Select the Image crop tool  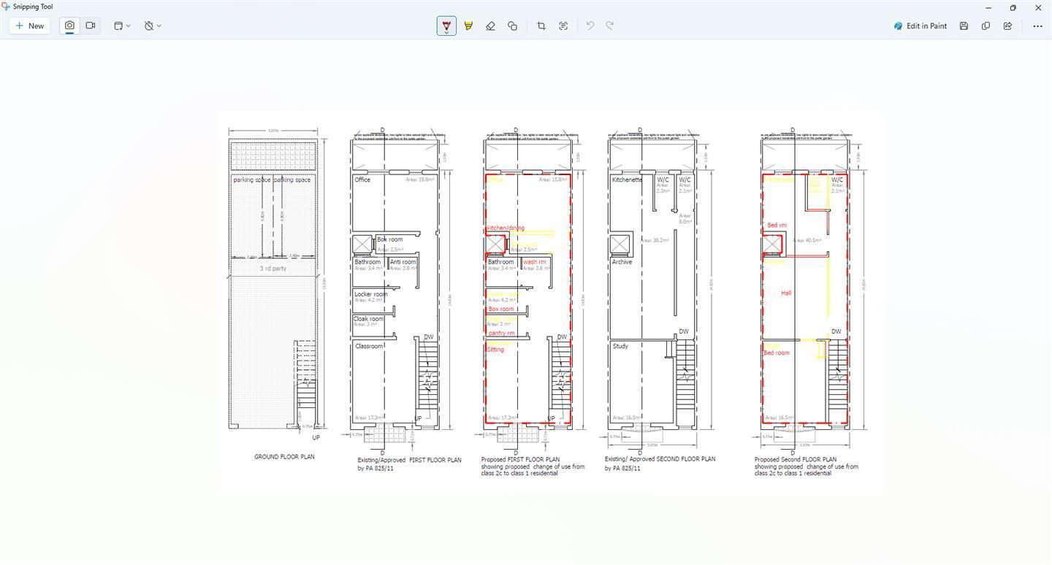[x=541, y=26]
